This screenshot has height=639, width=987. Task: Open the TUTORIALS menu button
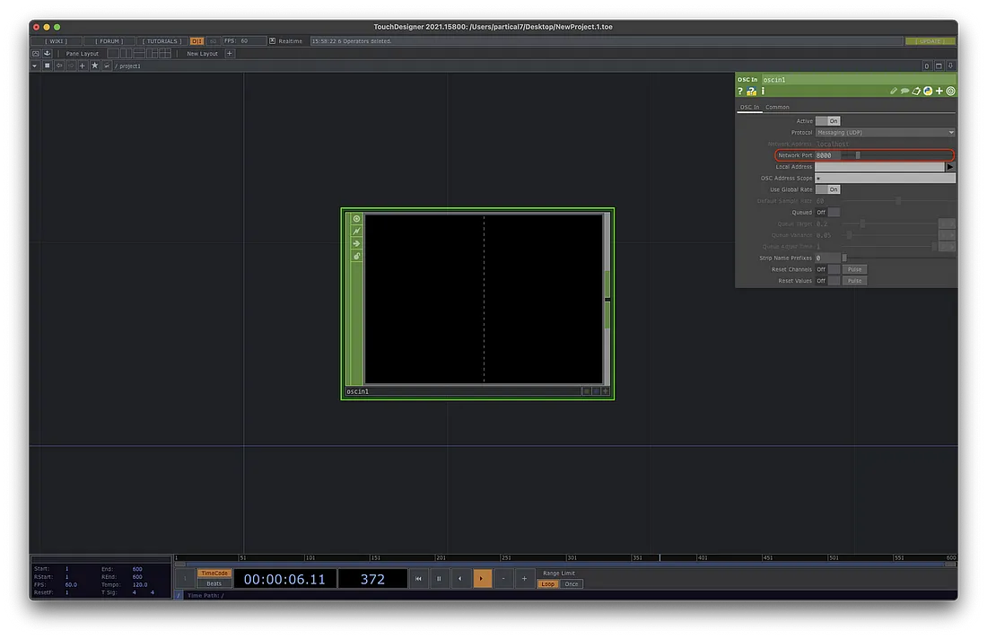162,41
